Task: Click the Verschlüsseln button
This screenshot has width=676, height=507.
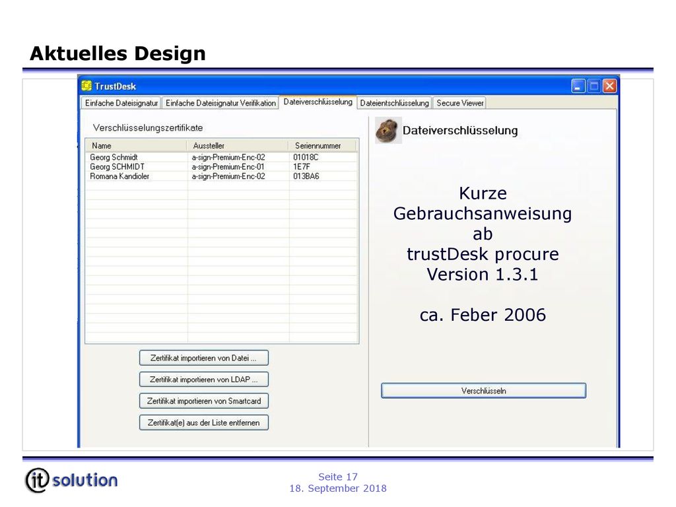Action: [483, 391]
